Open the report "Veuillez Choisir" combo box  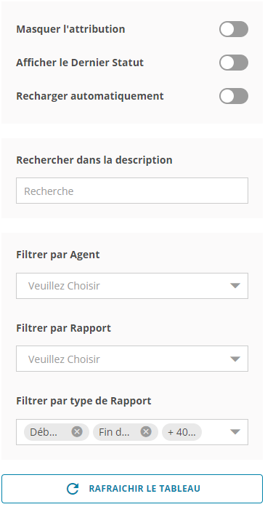pos(132,359)
